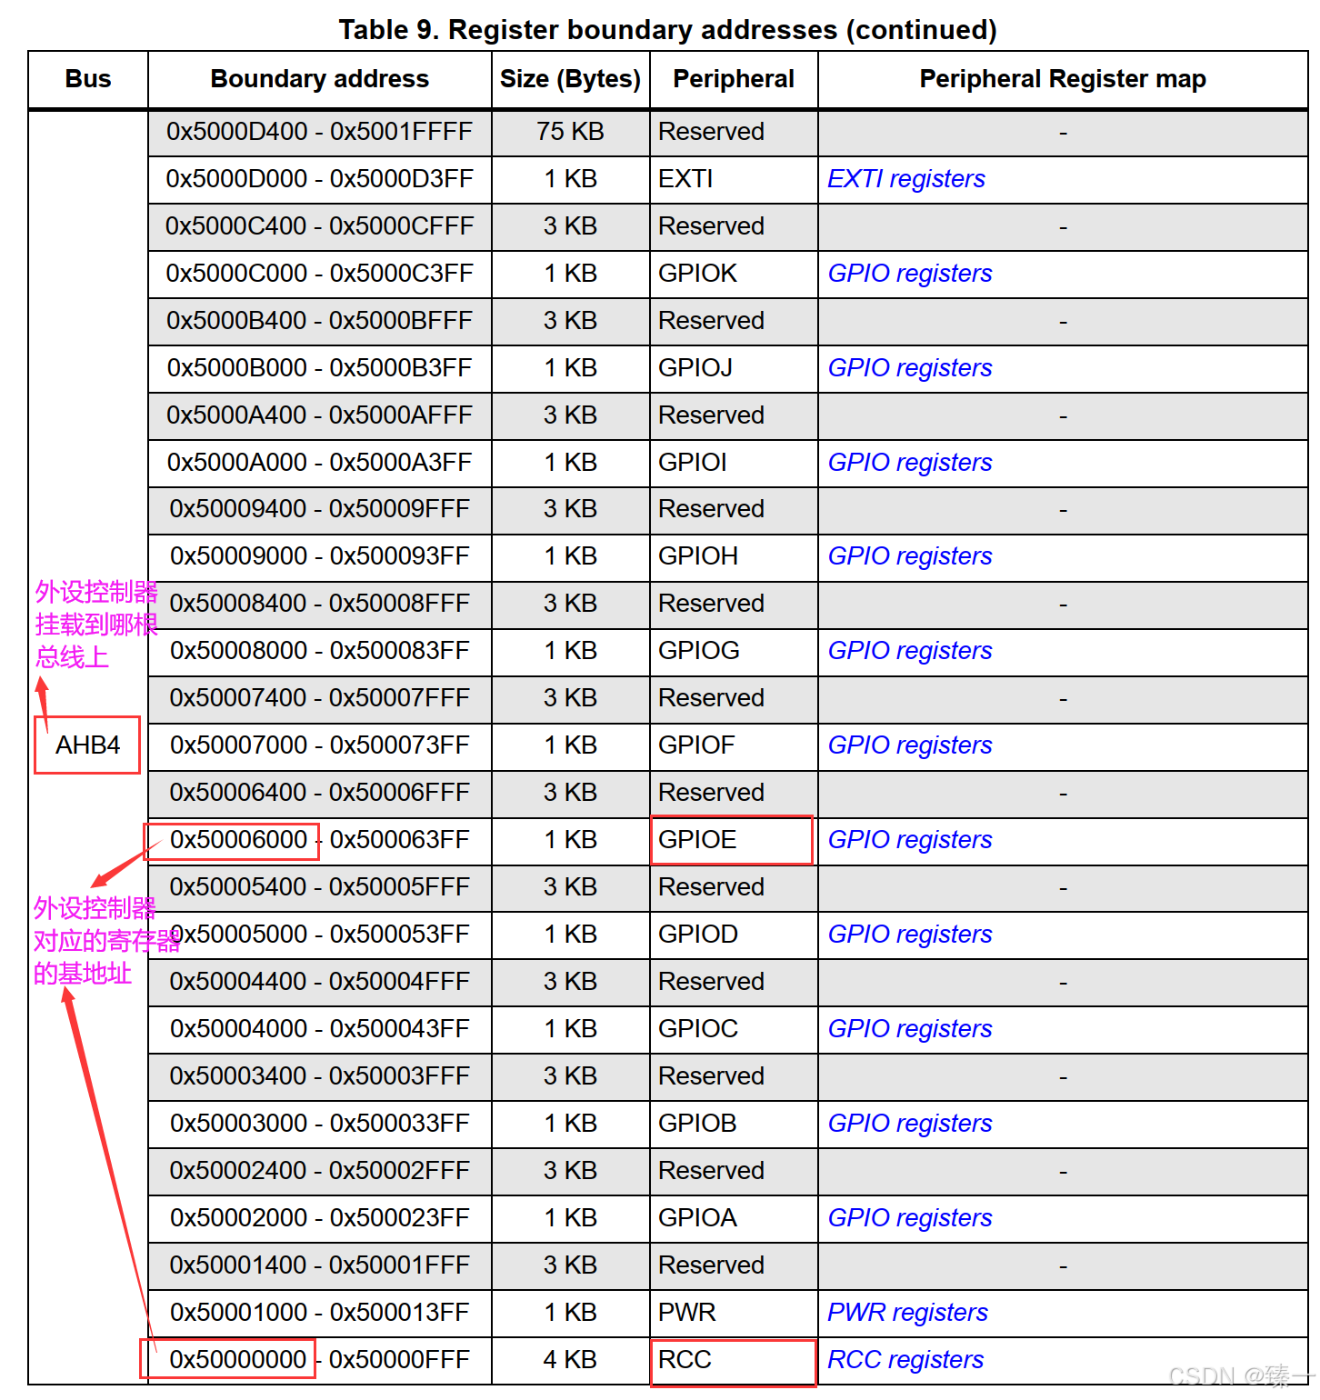Select address 0x50006000 - 0x500063FF
This screenshot has height=1400, width=1320.
click(319, 840)
